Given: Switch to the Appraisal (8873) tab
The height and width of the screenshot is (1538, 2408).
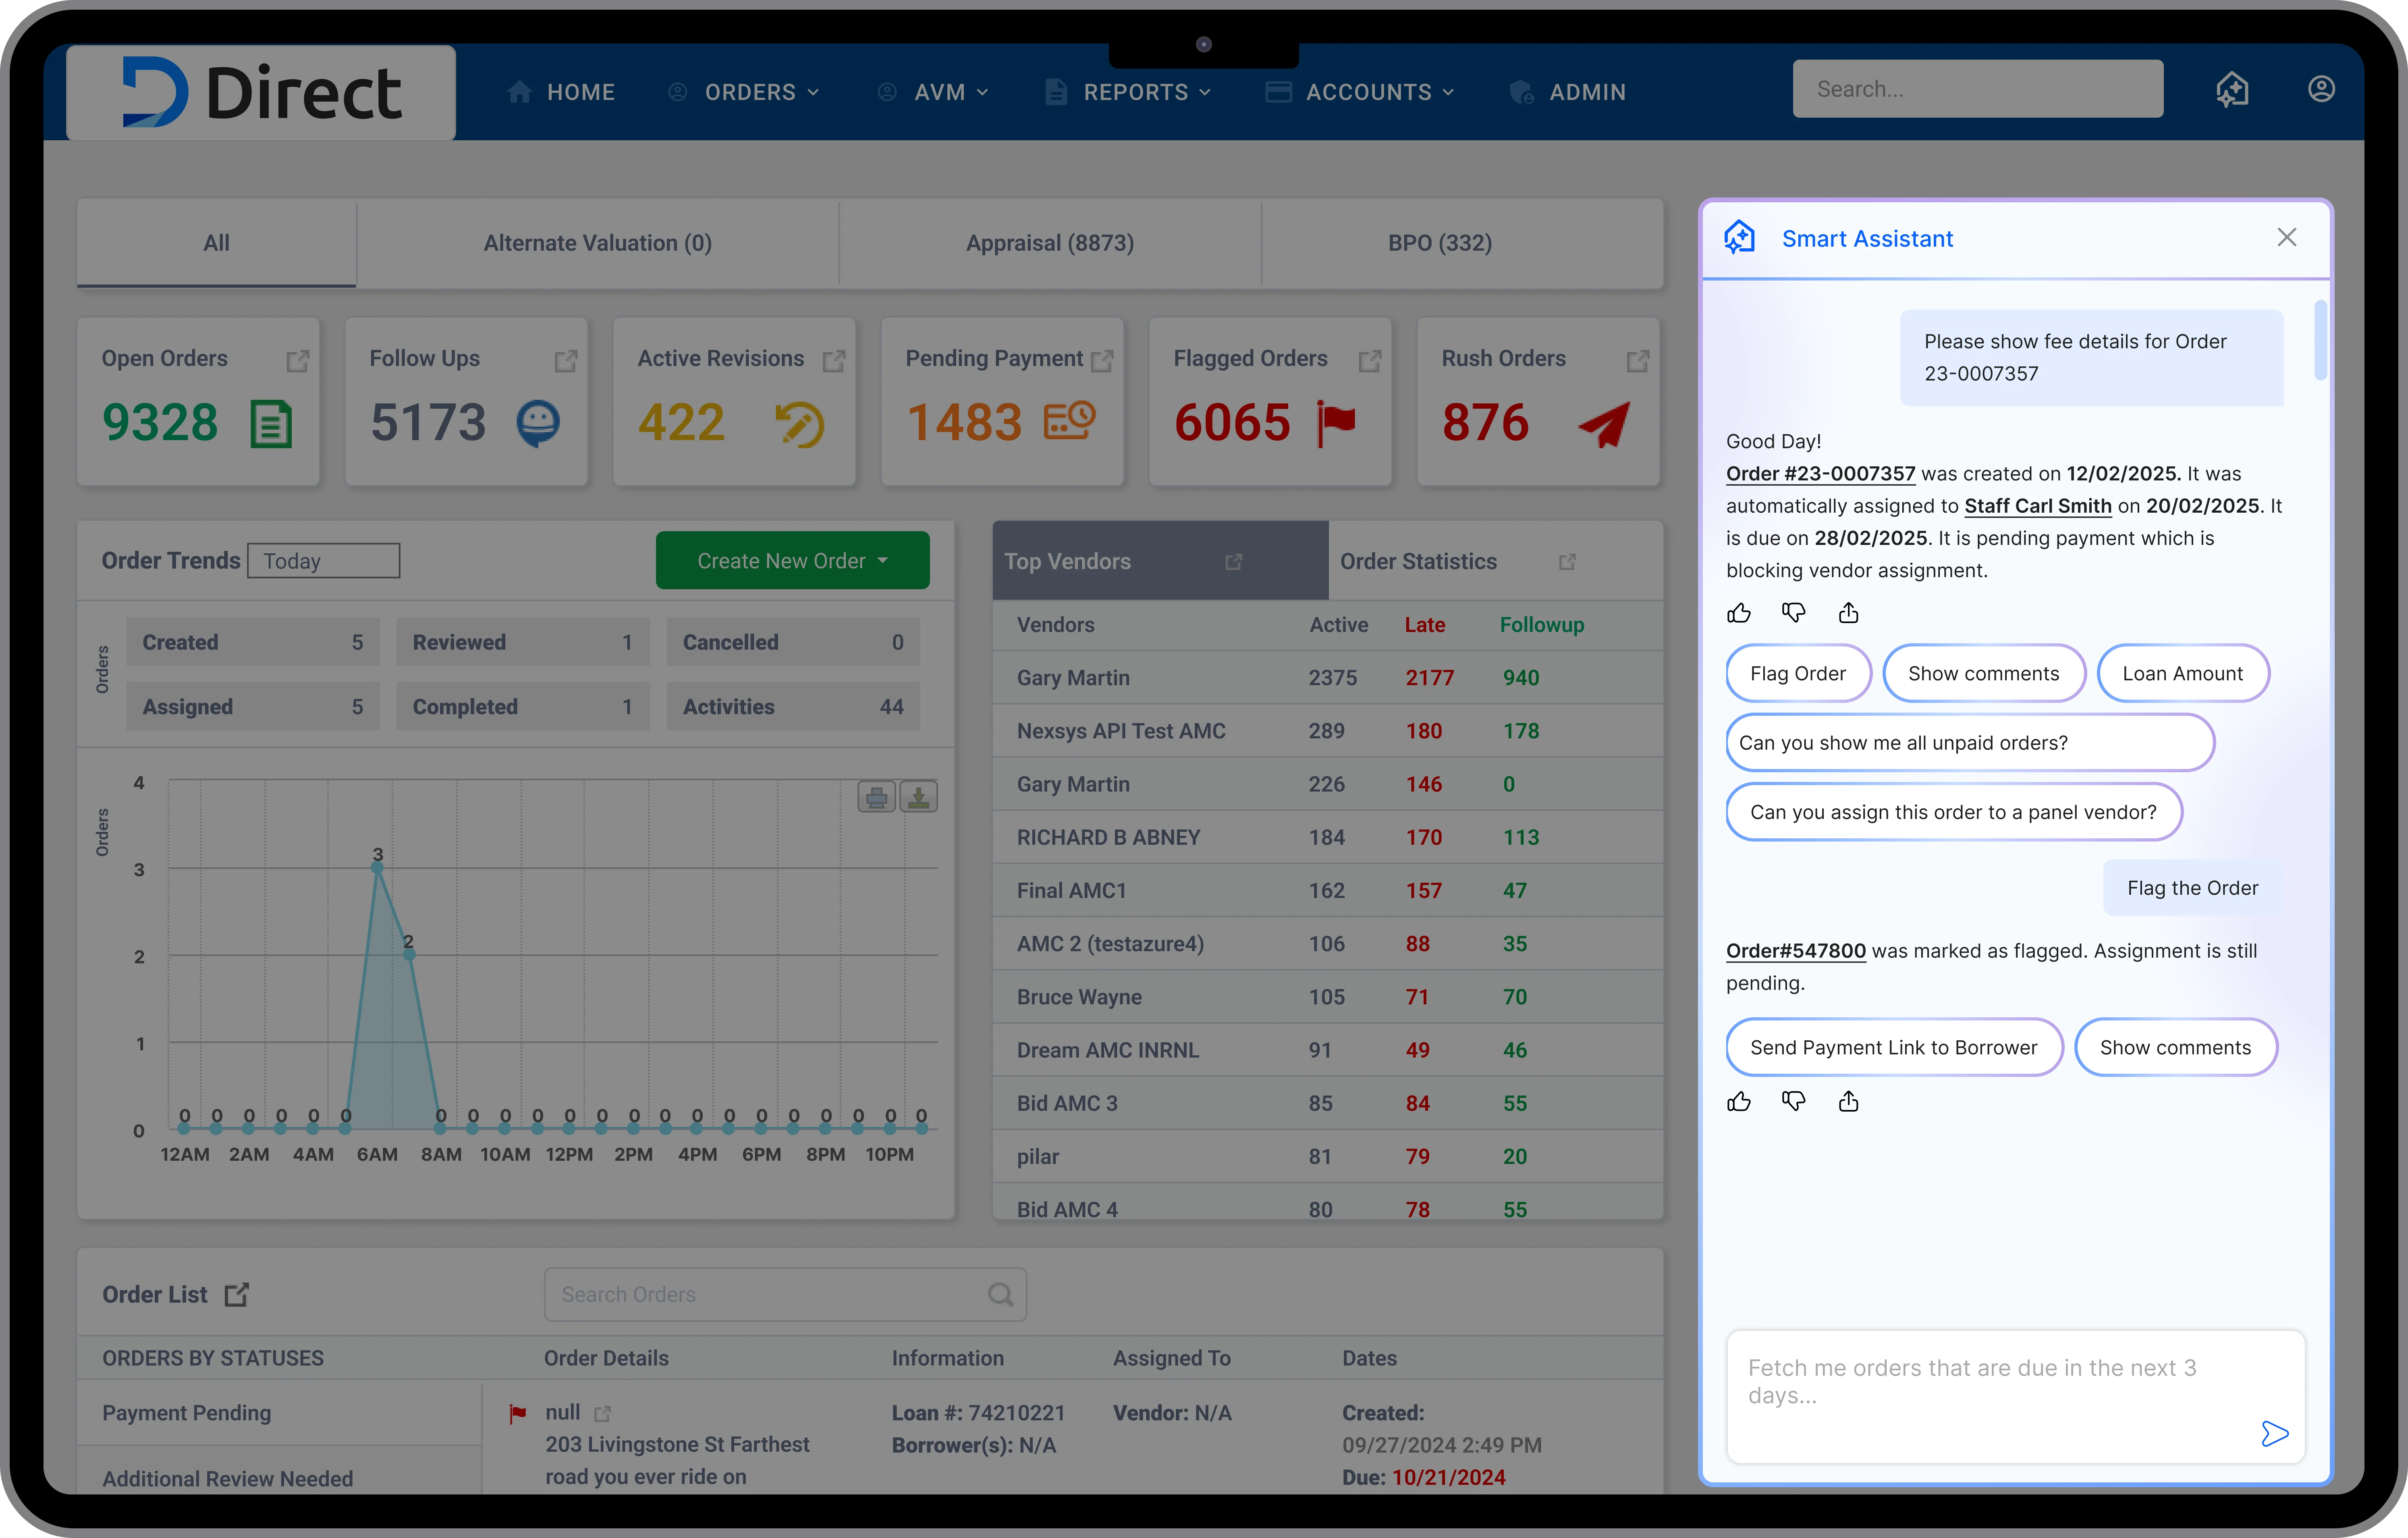Looking at the screenshot, I should (1050, 243).
